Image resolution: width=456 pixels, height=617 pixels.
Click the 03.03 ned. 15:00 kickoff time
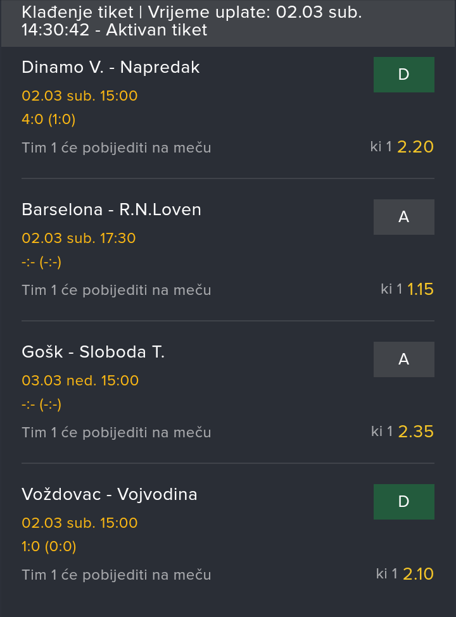point(80,381)
